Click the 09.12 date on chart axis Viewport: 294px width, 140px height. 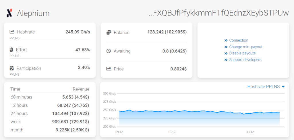click(x=119, y=132)
